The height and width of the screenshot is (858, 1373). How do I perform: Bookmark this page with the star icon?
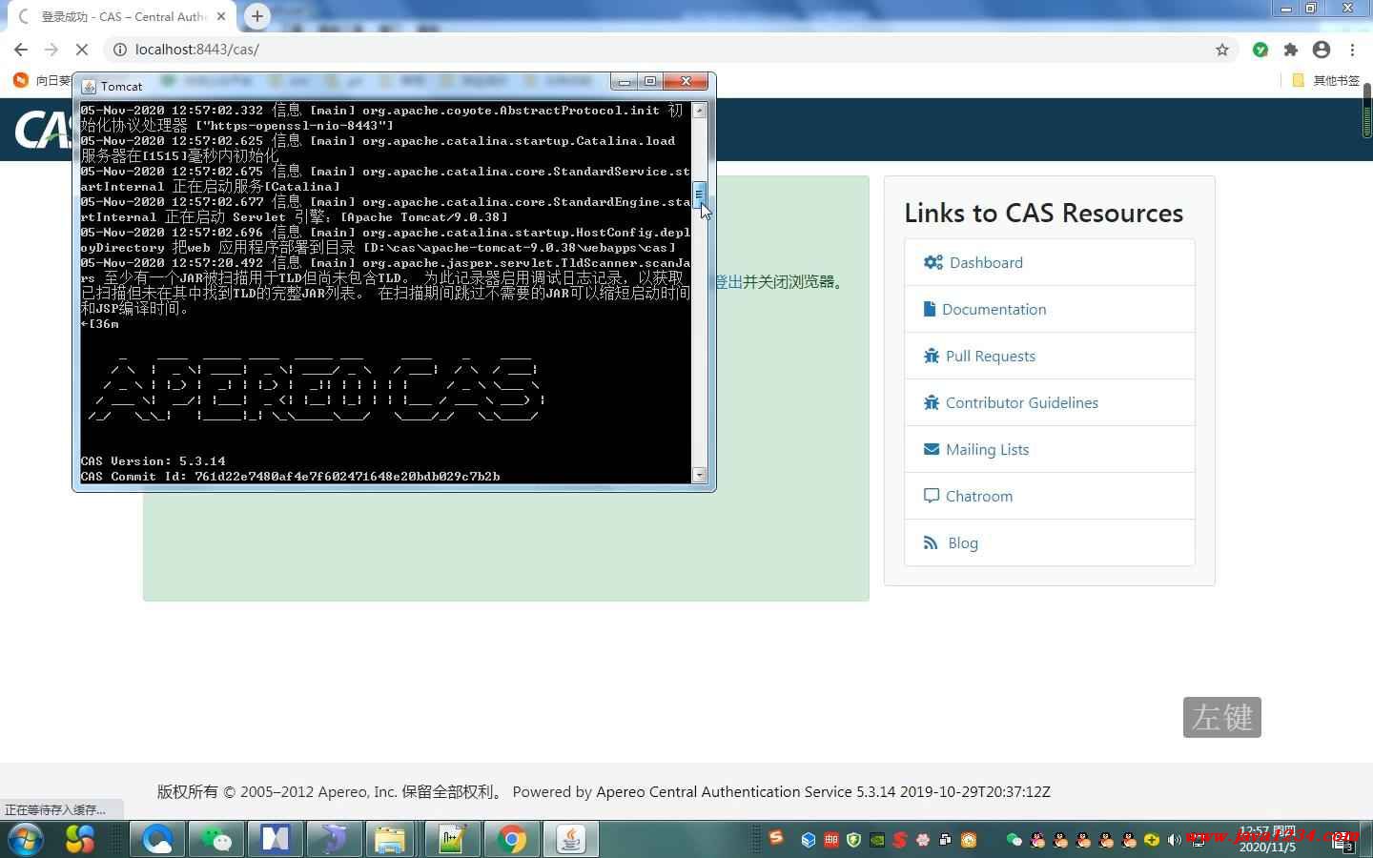(x=1222, y=50)
